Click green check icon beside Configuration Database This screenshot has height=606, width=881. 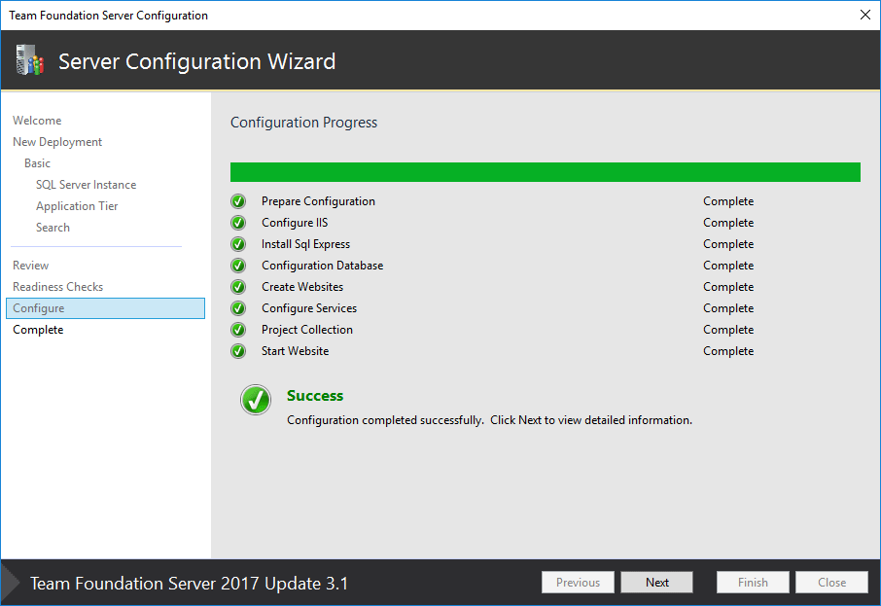(238, 266)
